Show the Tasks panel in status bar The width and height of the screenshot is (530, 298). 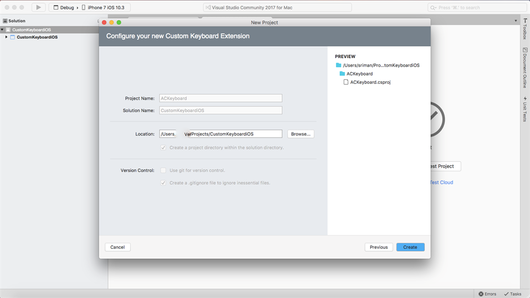pos(512,294)
